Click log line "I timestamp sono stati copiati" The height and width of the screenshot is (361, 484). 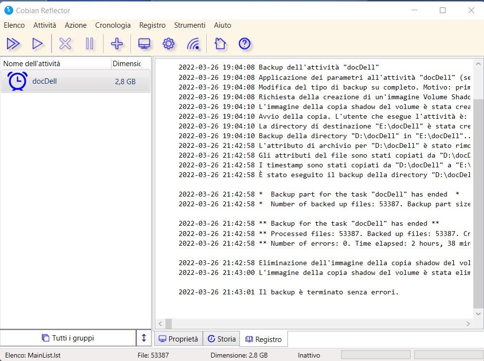click(x=324, y=165)
